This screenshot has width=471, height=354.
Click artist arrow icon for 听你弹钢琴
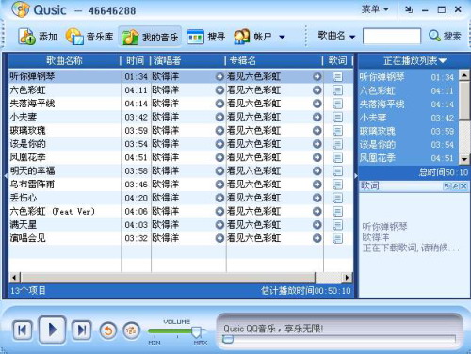[219, 76]
